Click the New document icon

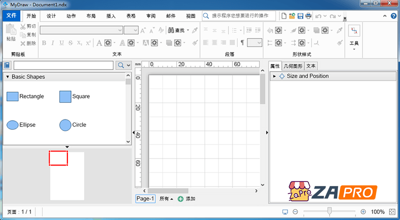(283, 16)
